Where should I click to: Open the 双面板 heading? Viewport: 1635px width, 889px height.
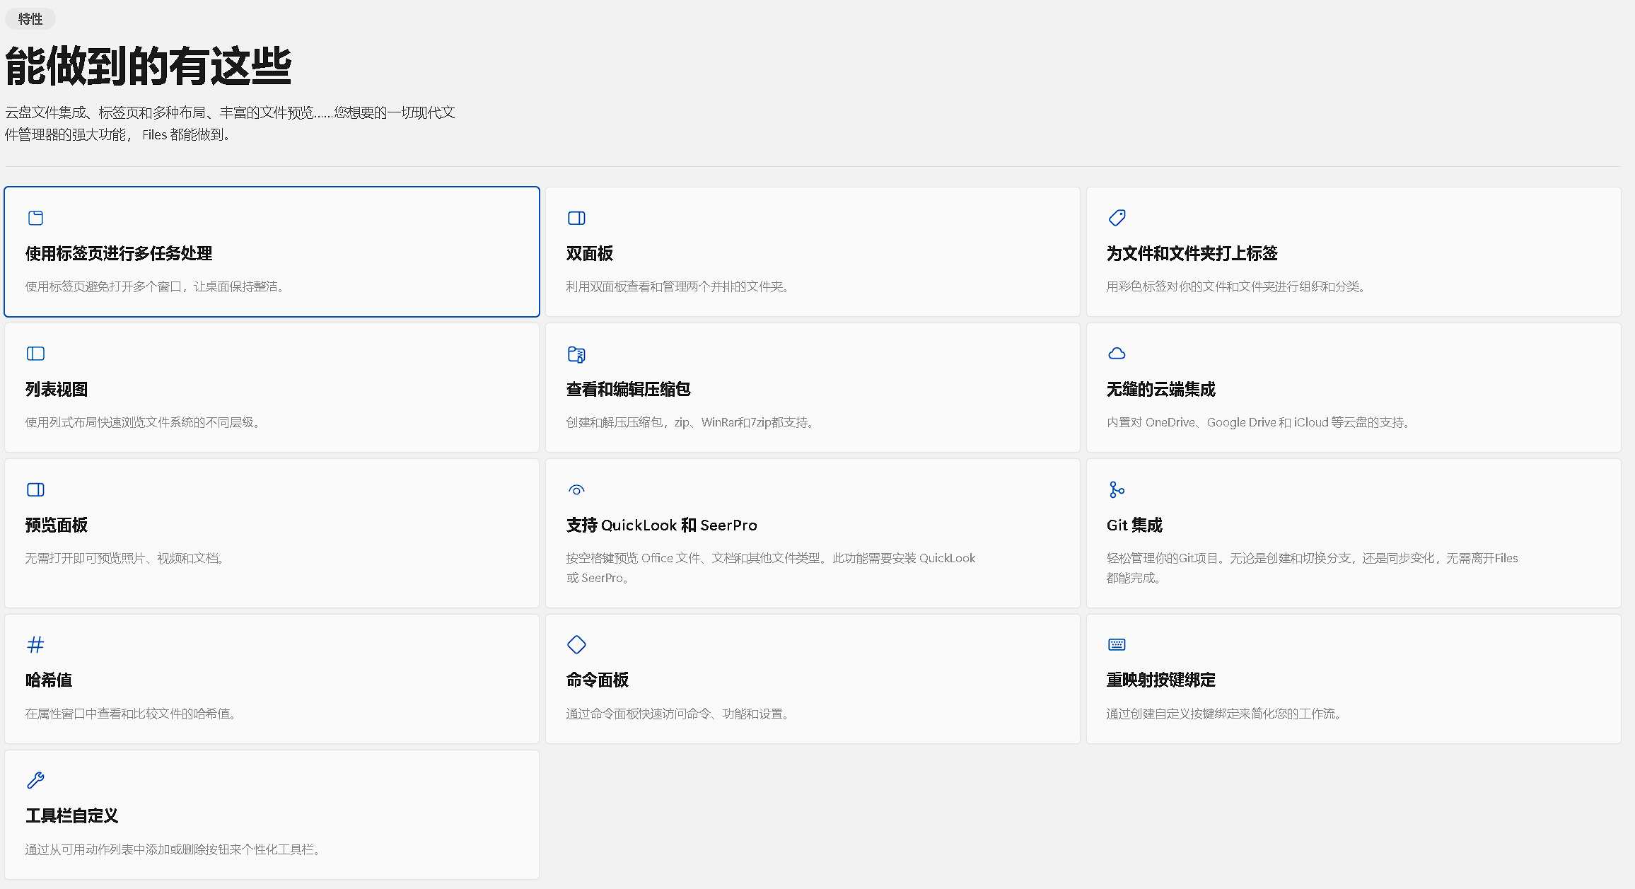pyautogui.click(x=590, y=253)
